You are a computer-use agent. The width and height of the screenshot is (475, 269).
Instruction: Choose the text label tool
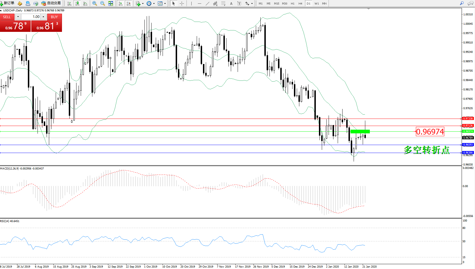pos(231,3)
